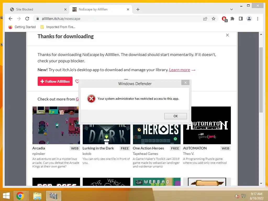Click the Follow Alllllen button
The image size is (268, 201).
tap(55, 81)
